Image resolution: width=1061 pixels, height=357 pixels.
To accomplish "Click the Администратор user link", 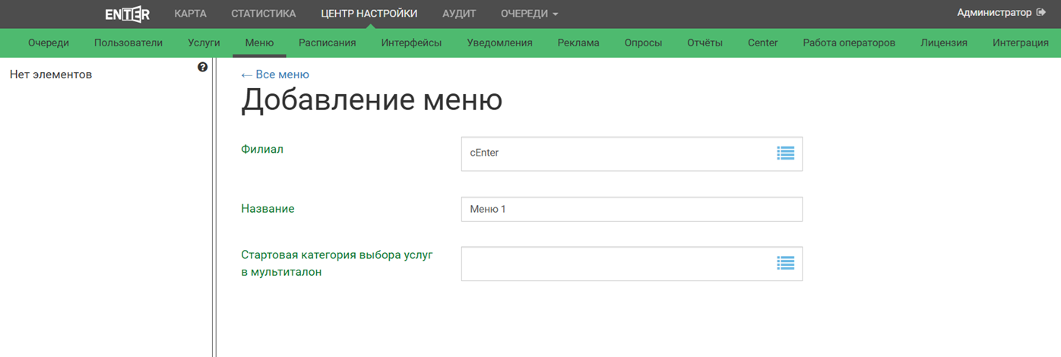I will 994,13.
